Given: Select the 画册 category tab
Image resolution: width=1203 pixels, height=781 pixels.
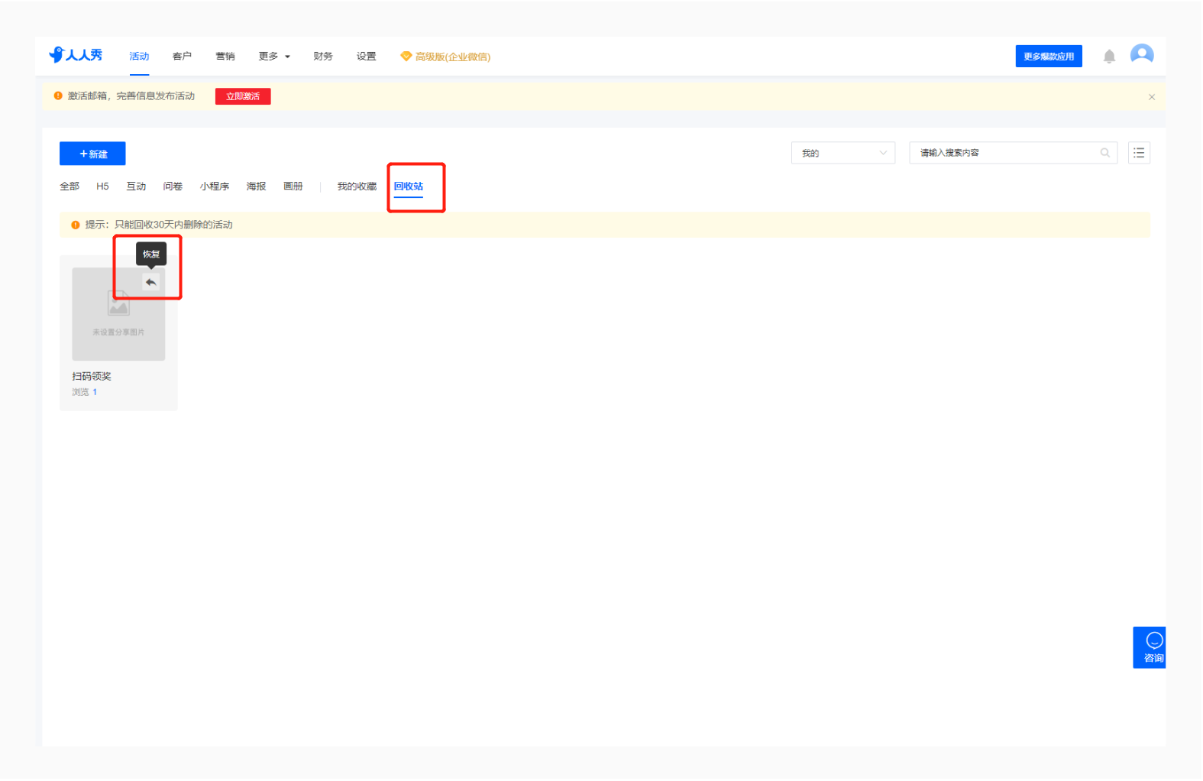Looking at the screenshot, I should [x=293, y=186].
